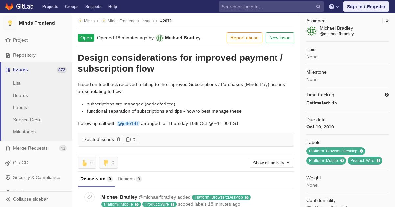This screenshot has height=207, width=395.
Task: Open the Show all activity dropdown
Action: [x=272, y=163]
